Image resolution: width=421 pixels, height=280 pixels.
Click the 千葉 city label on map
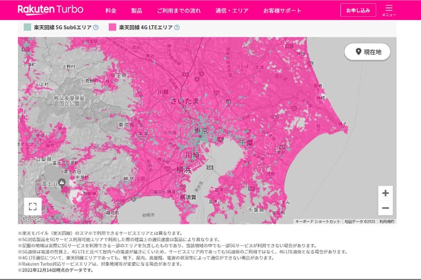246,142
